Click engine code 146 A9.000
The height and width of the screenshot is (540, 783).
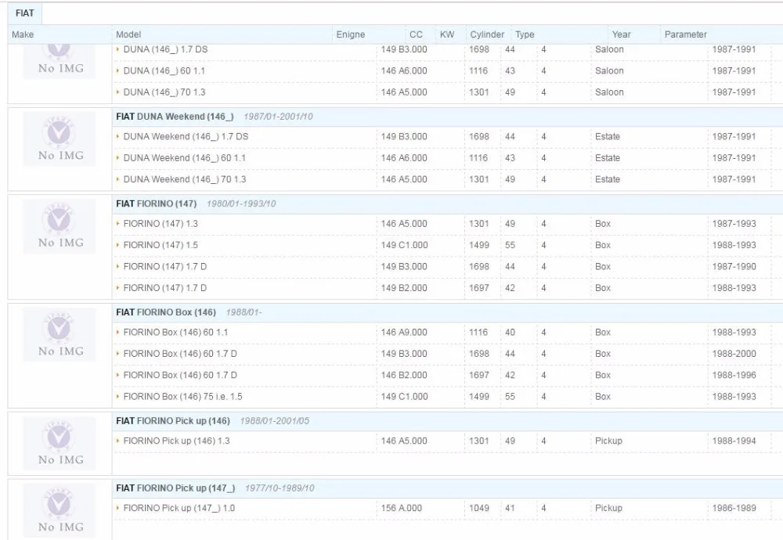pyautogui.click(x=404, y=333)
